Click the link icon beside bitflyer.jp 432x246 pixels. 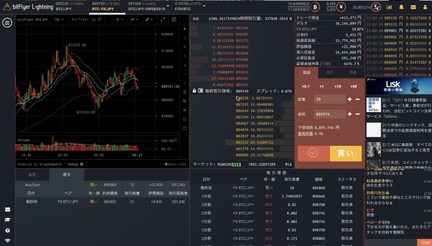click(100, 19)
